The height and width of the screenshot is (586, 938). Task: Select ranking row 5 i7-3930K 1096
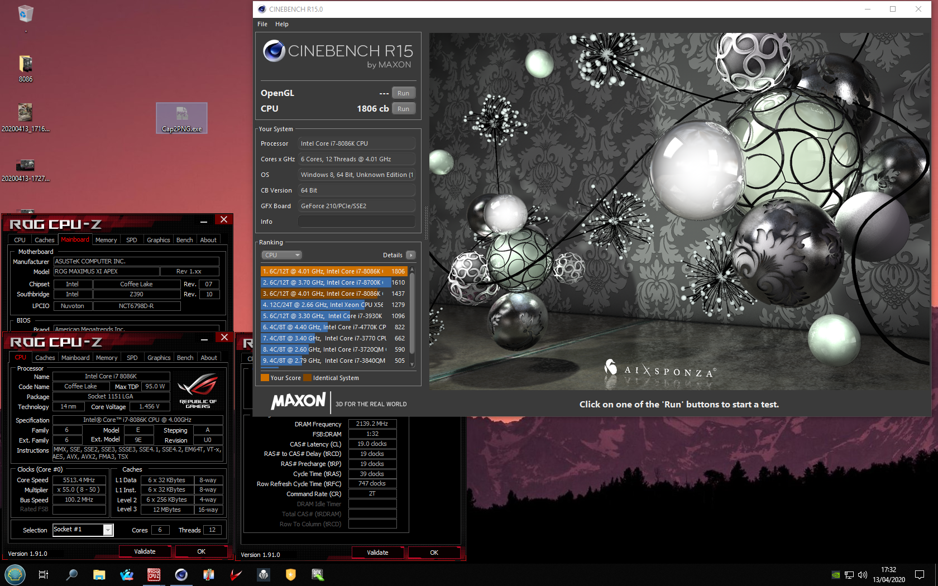coord(334,316)
